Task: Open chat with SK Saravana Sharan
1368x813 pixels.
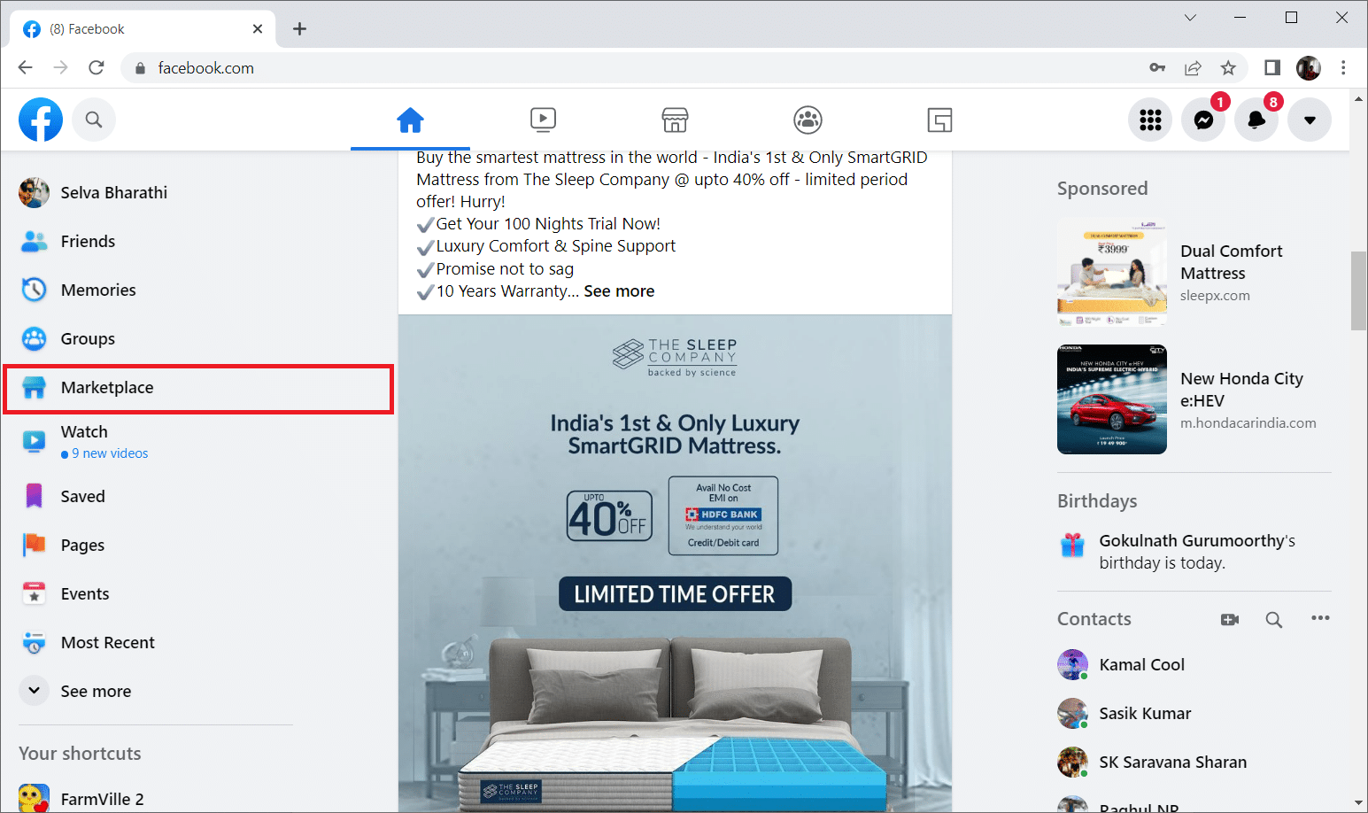Action: pyautogui.click(x=1194, y=763)
